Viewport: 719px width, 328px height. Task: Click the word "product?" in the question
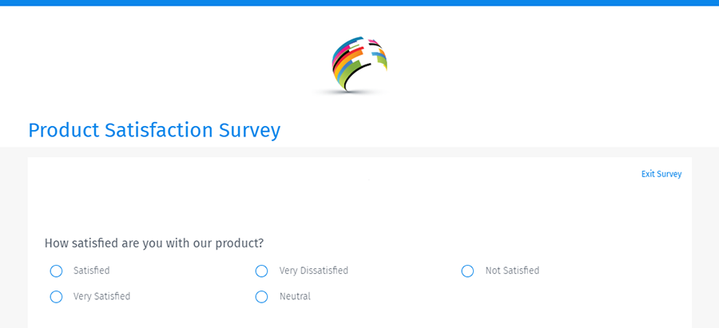(x=240, y=243)
